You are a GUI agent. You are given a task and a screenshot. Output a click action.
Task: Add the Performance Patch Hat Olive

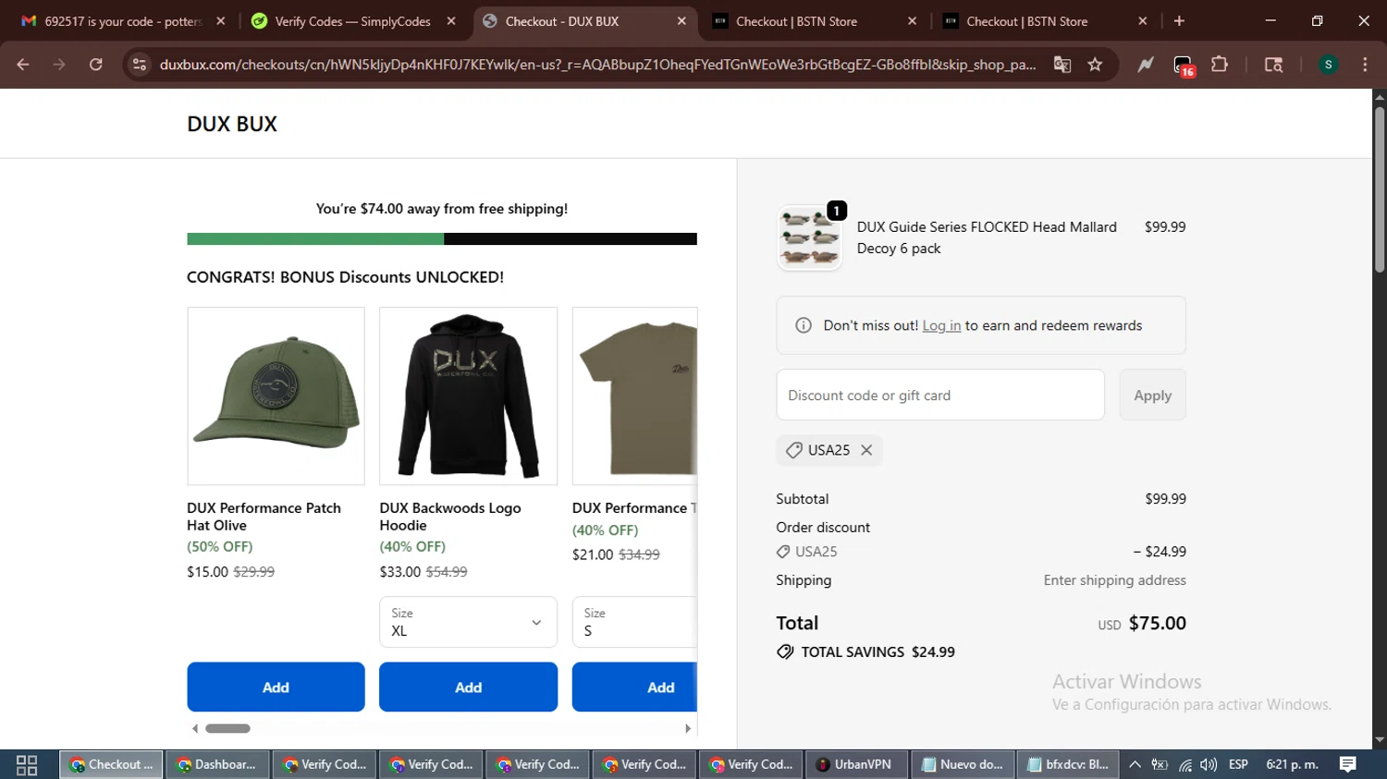pyautogui.click(x=276, y=687)
